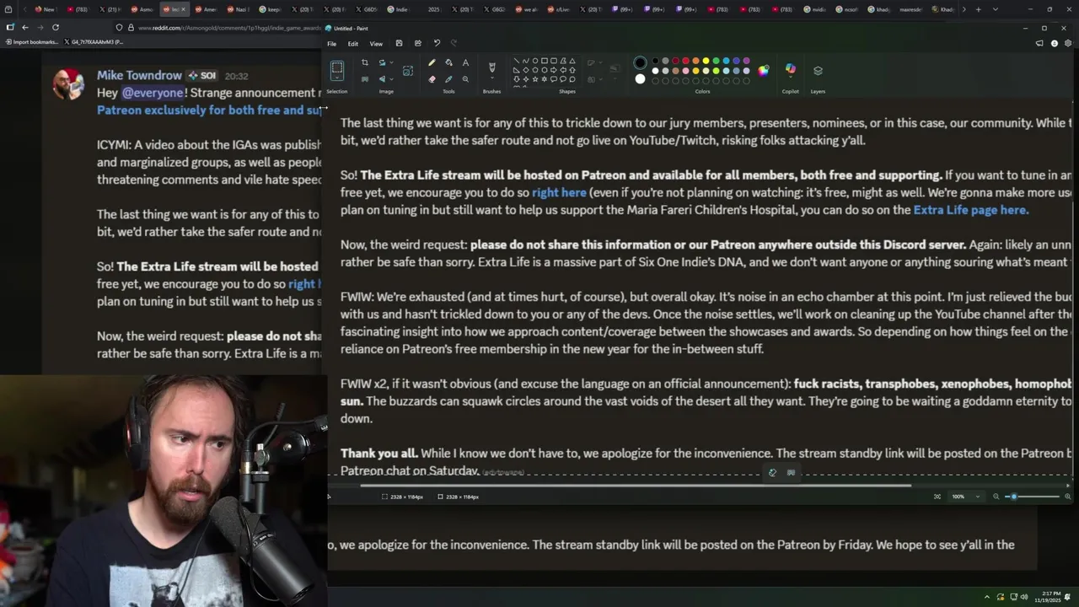Click the zoom slider in Paint status bar
The height and width of the screenshot is (607, 1079).
tap(1032, 497)
